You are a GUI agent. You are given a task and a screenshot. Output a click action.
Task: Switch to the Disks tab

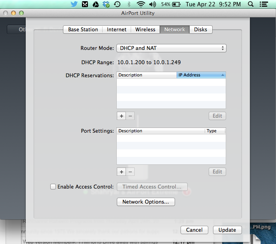pyautogui.click(x=201, y=29)
